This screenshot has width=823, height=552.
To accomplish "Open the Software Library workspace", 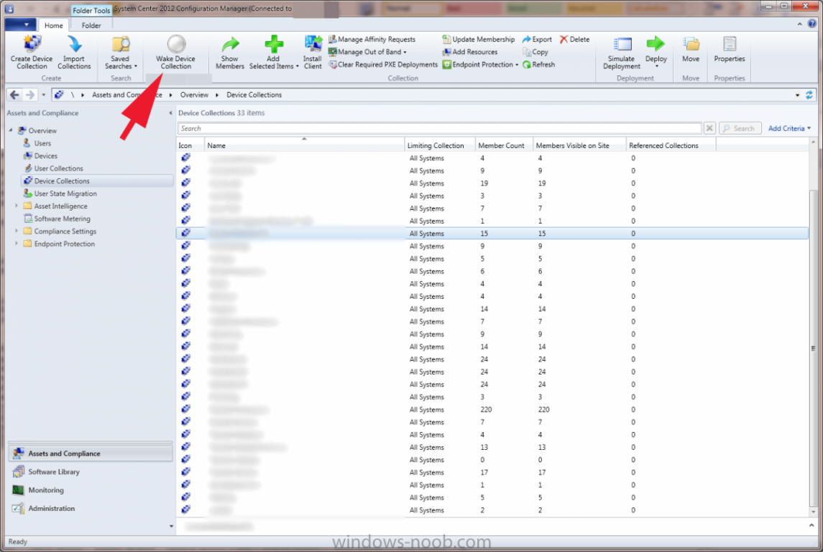I will click(91, 471).
